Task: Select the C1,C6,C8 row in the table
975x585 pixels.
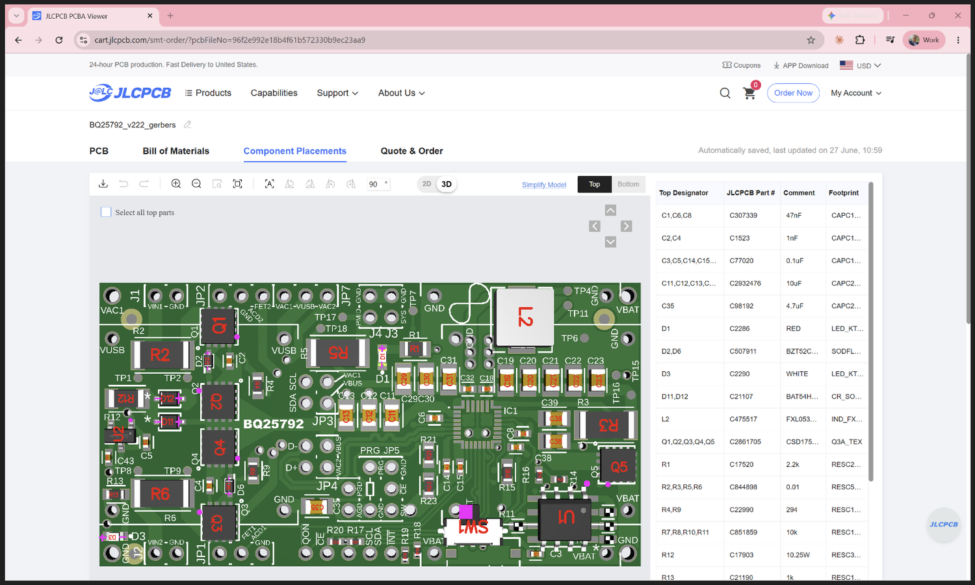Action: pos(762,215)
